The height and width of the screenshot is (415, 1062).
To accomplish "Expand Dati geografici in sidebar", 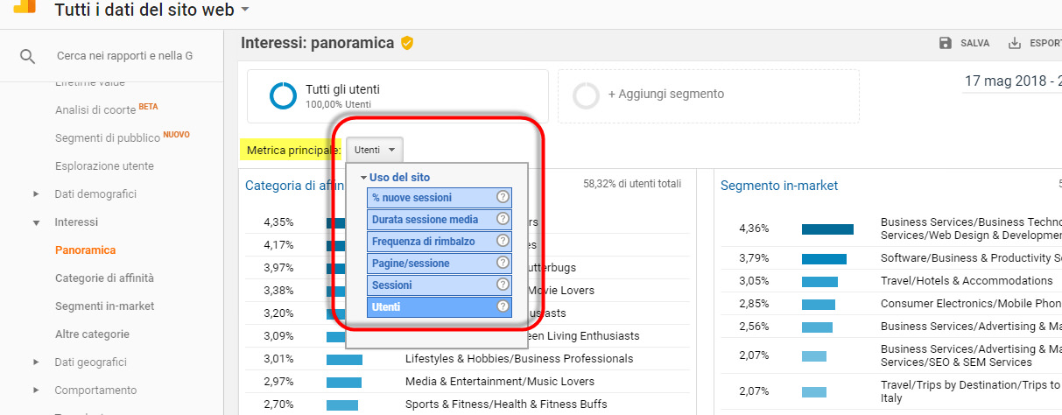I will click(36, 362).
